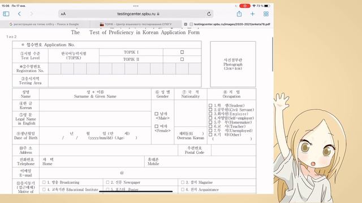Open the Safari sidebar panel
The height and width of the screenshot is (203, 362).
click(6, 14)
